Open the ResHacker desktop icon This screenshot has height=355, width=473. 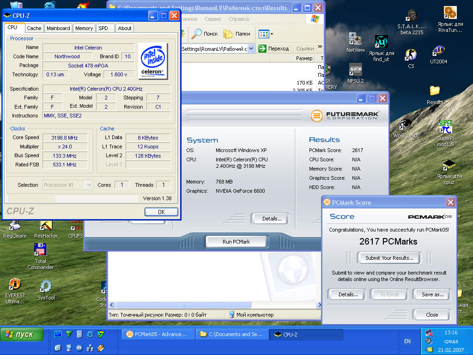click(x=46, y=230)
